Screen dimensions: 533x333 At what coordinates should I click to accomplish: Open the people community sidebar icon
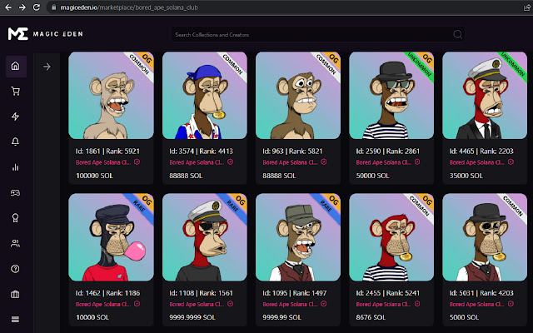tap(15, 243)
